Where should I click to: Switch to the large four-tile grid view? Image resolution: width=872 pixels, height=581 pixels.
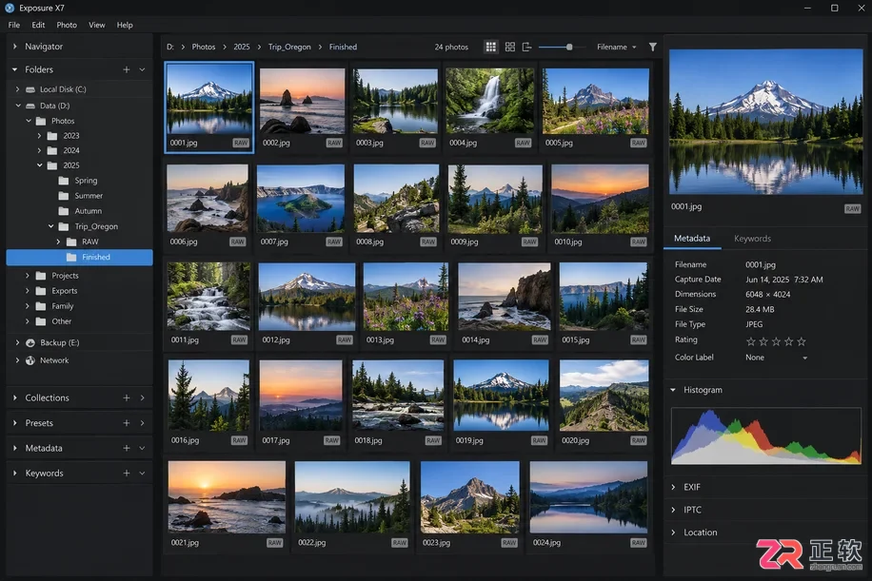tap(510, 48)
